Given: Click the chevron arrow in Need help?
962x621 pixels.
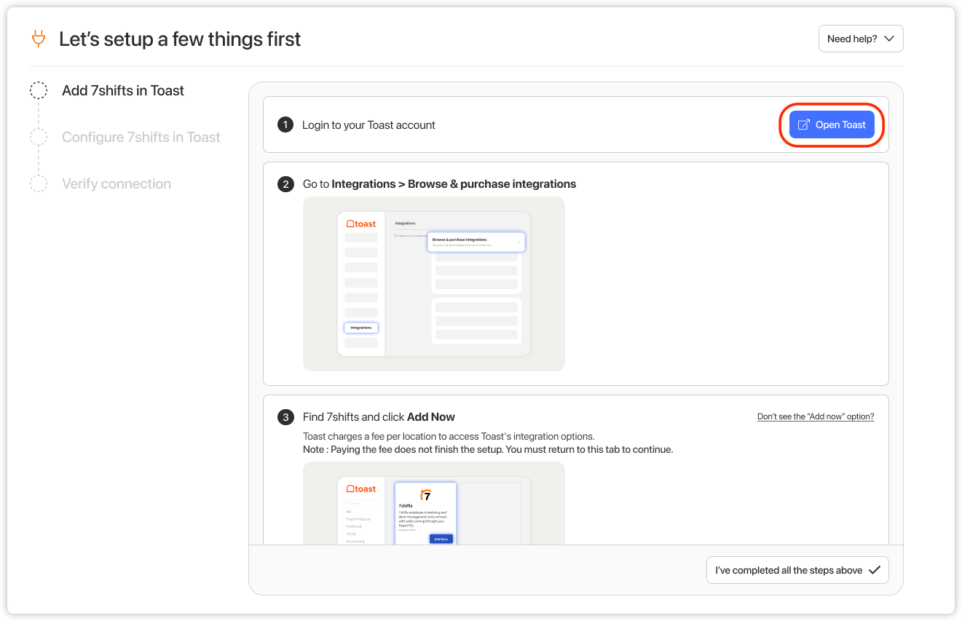Looking at the screenshot, I should (x=889, y=39).
